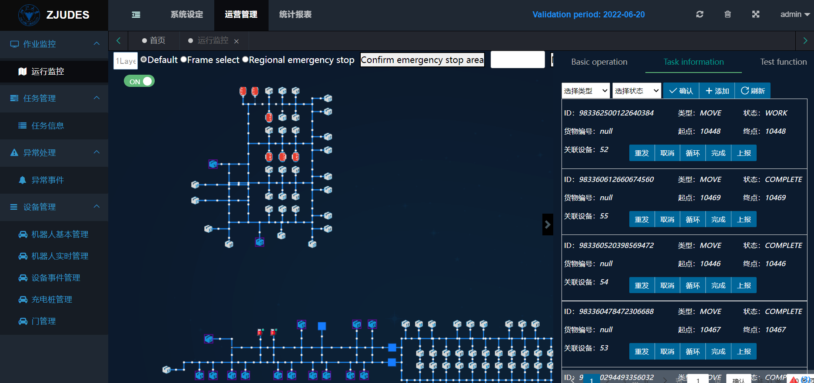Open the 选择类型 dropdown

585,91
